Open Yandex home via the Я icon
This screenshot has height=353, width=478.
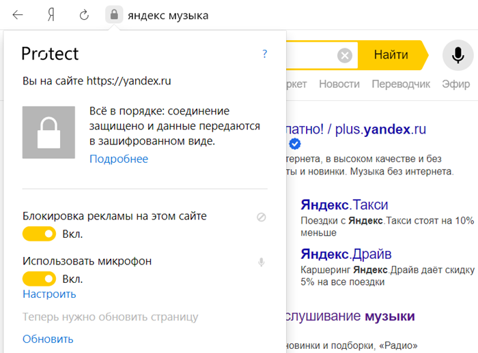point(51,14)
